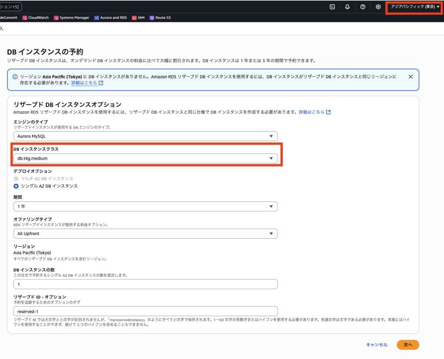Dismiss the Tokyo region info banner
444x359 pixels.
pyautogui.click(x=411, y=77)
